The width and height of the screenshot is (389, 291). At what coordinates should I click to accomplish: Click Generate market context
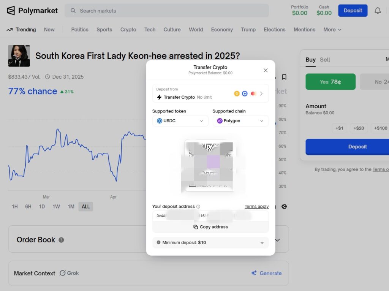click(x=266, y=273)
